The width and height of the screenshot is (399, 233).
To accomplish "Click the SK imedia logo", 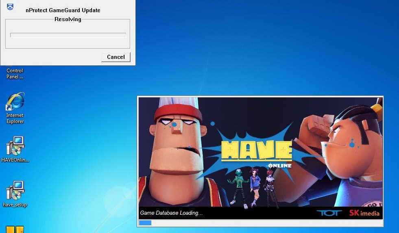I will click(364, 213).
